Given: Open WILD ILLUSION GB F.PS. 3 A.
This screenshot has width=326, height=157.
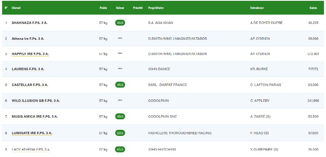Looking at the screenshot, I should click(36, 101).
